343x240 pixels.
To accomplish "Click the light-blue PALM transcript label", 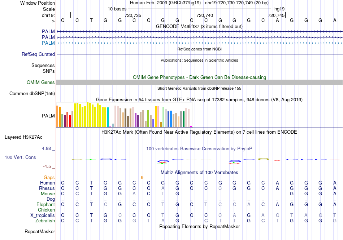I will 48,43.
